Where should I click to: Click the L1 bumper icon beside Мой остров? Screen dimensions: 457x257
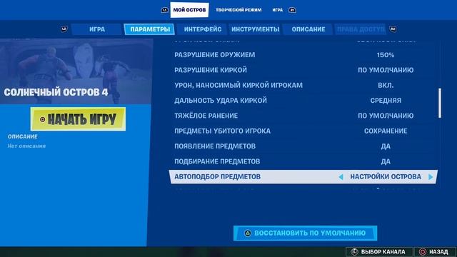pos(165,10)
